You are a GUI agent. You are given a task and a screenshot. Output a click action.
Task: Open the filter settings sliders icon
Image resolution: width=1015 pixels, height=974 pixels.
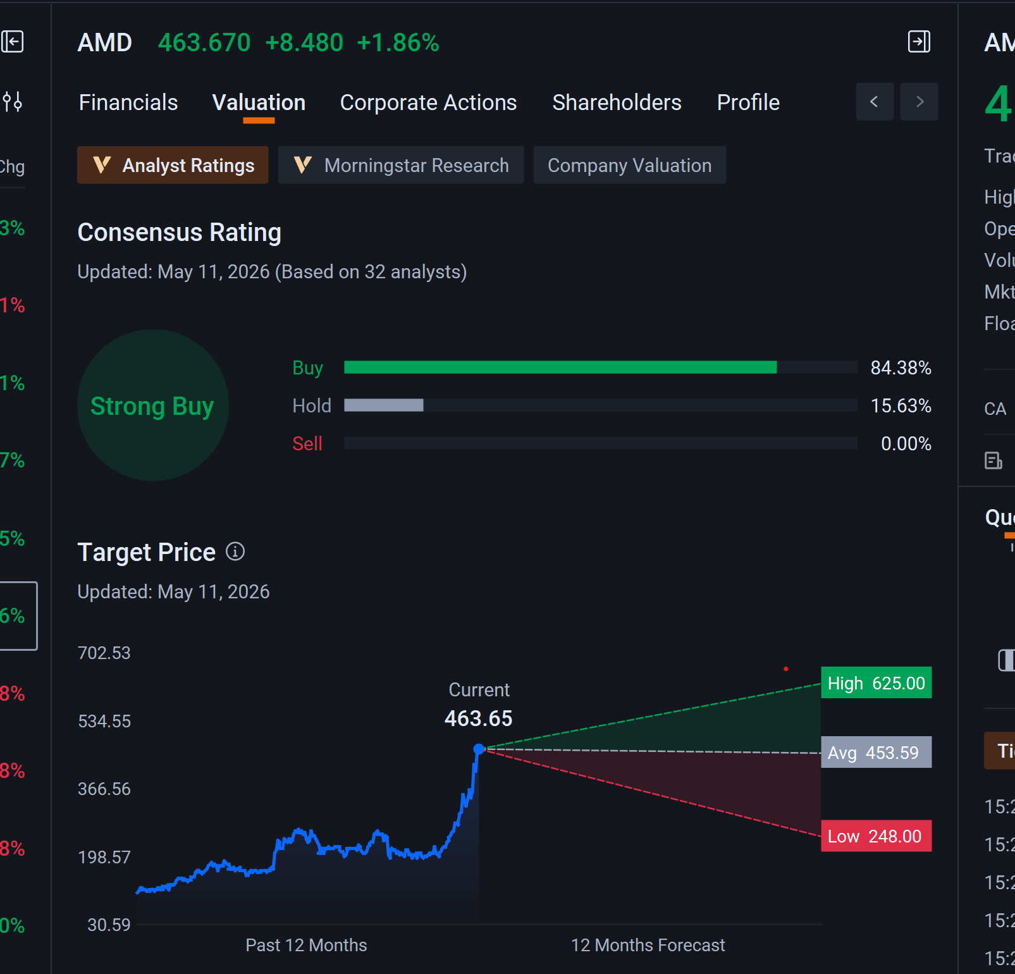pos(12,101)
